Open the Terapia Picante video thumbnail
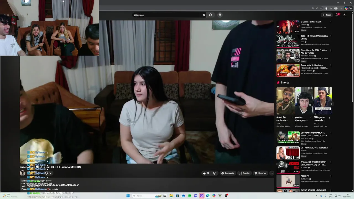Screen dimensions: 354x199 click(x=288, y=70)
